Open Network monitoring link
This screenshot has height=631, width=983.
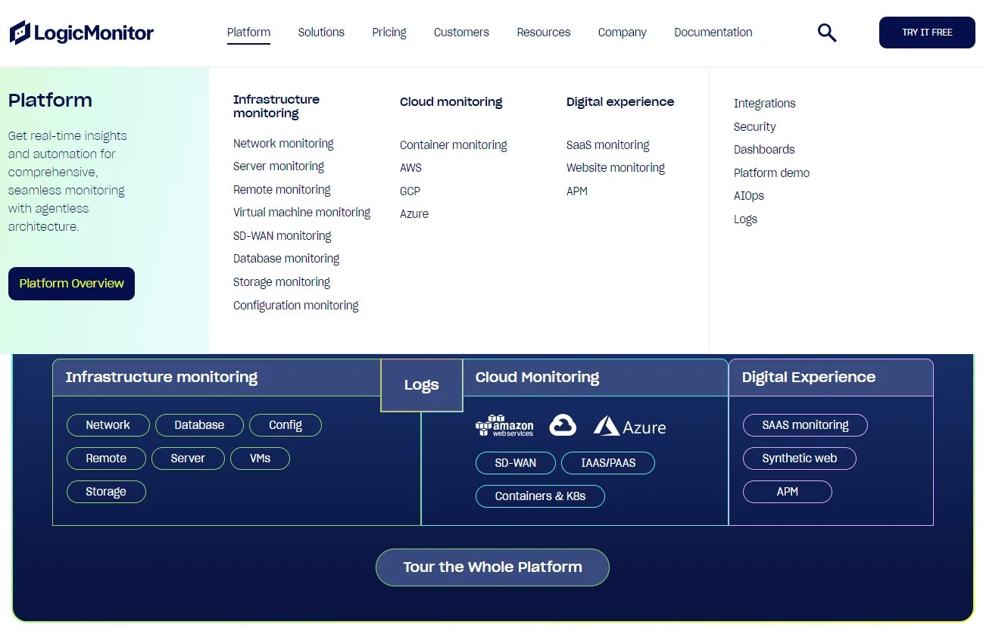(283, 144)
